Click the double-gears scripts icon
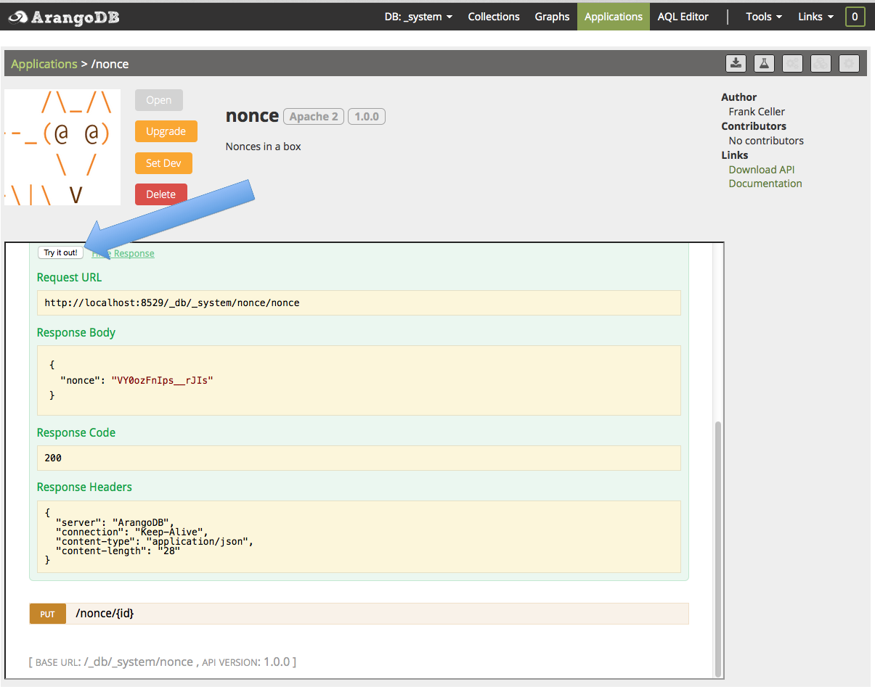 [792, 63]
